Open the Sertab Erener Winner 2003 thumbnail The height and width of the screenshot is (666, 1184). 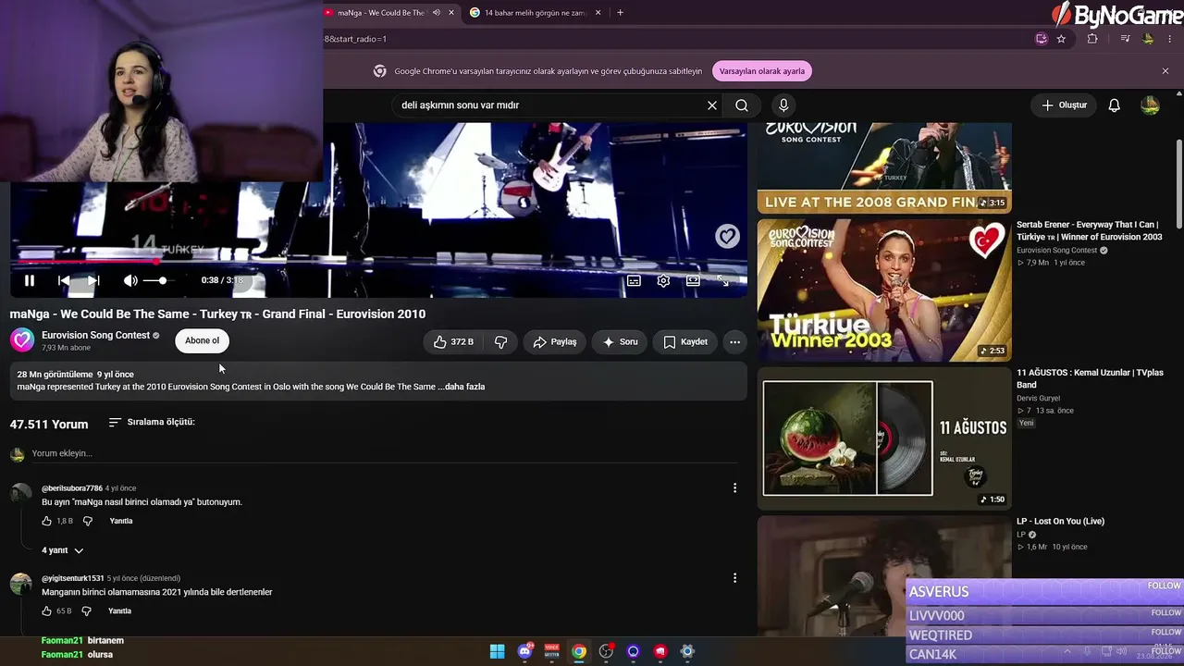(x=884, y=290)
